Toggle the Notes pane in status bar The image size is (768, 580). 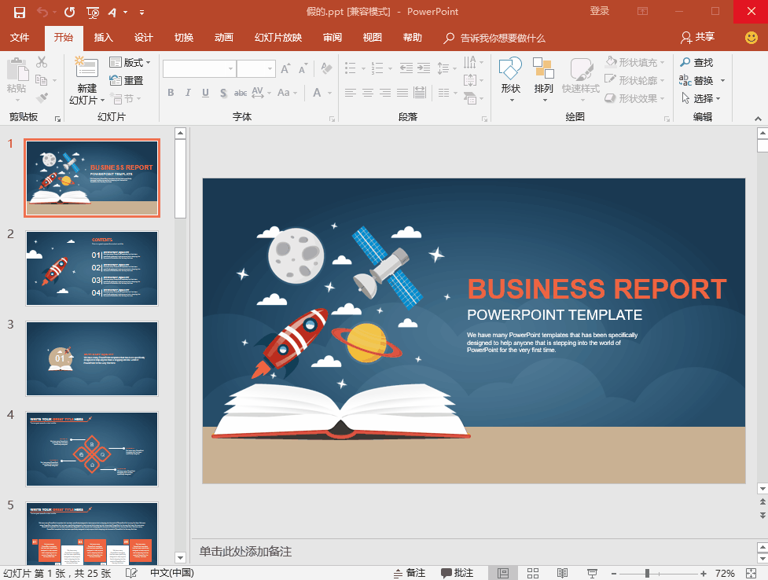[x=409, y=573]
